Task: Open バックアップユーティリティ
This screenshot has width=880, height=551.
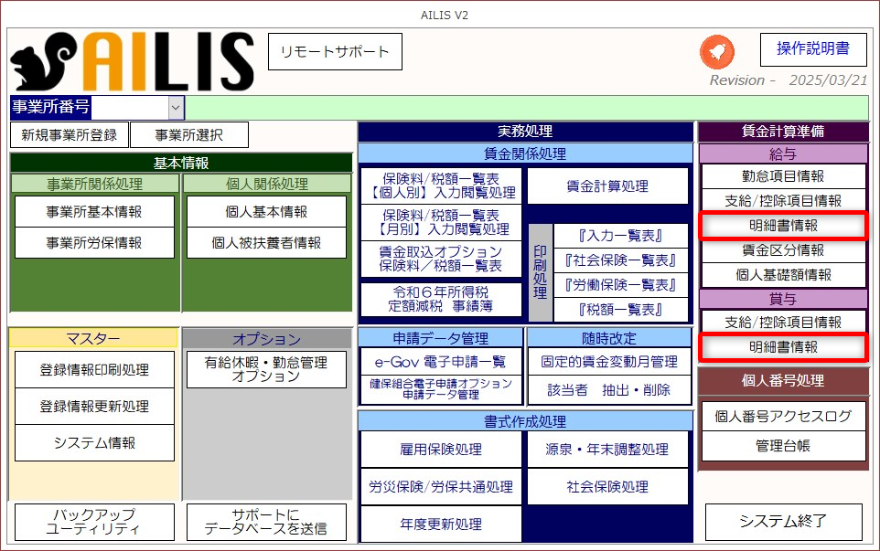Action: (94, 522)
